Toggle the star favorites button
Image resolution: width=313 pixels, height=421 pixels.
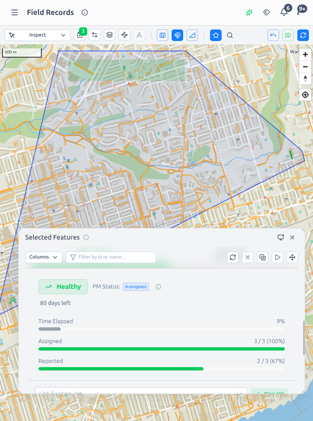coord(216,35)
